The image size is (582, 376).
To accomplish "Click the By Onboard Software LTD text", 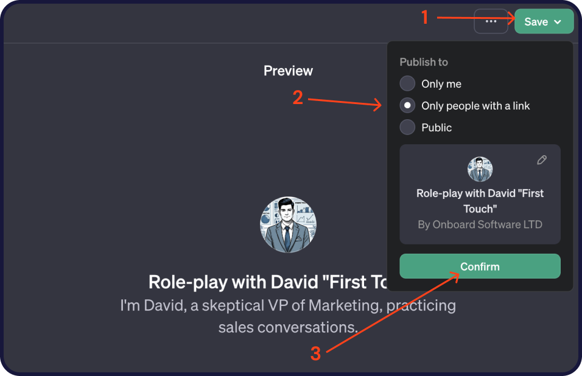I will (x=480, y=225).
